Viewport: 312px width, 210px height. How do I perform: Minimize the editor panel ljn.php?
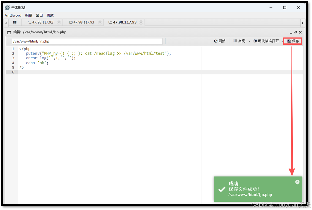(x=291, y=32)
